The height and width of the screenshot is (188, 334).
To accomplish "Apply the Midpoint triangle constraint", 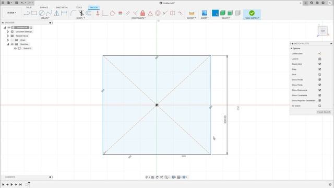I will tap(150, 13).
